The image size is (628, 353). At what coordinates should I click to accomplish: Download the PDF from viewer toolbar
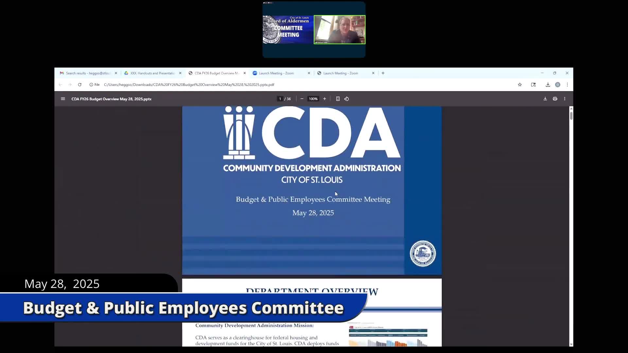click(545, 99)
